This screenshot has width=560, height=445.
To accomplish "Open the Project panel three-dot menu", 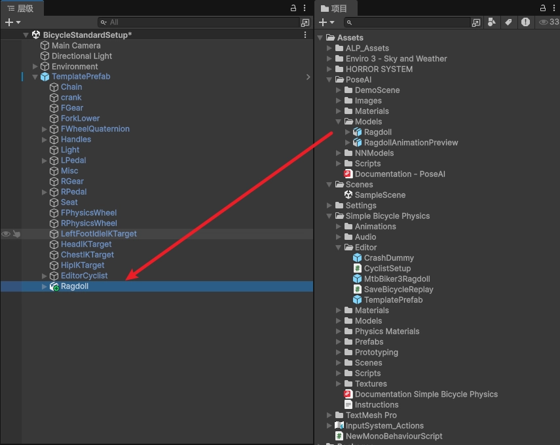I will point(554,8).
